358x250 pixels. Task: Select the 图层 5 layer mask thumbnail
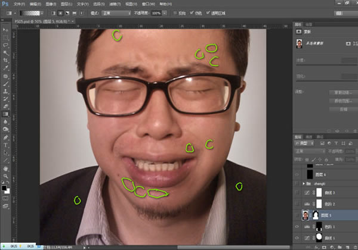(x=315, y=215)
